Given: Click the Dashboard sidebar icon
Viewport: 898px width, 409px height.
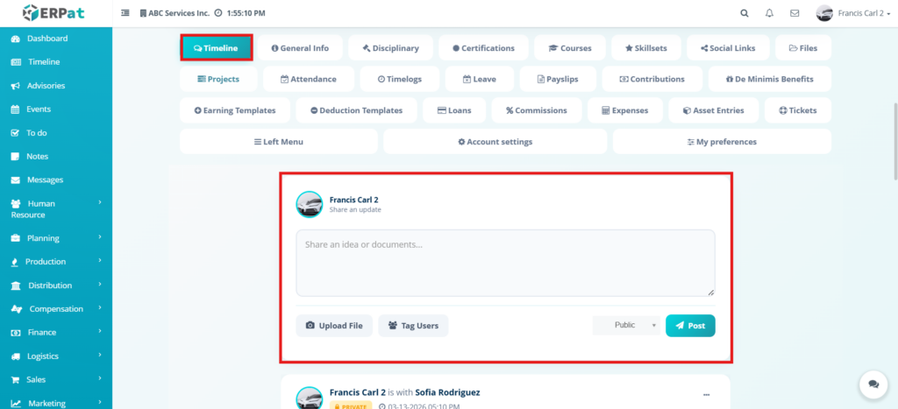Looking at the screenshot, I should coord(16,39).
